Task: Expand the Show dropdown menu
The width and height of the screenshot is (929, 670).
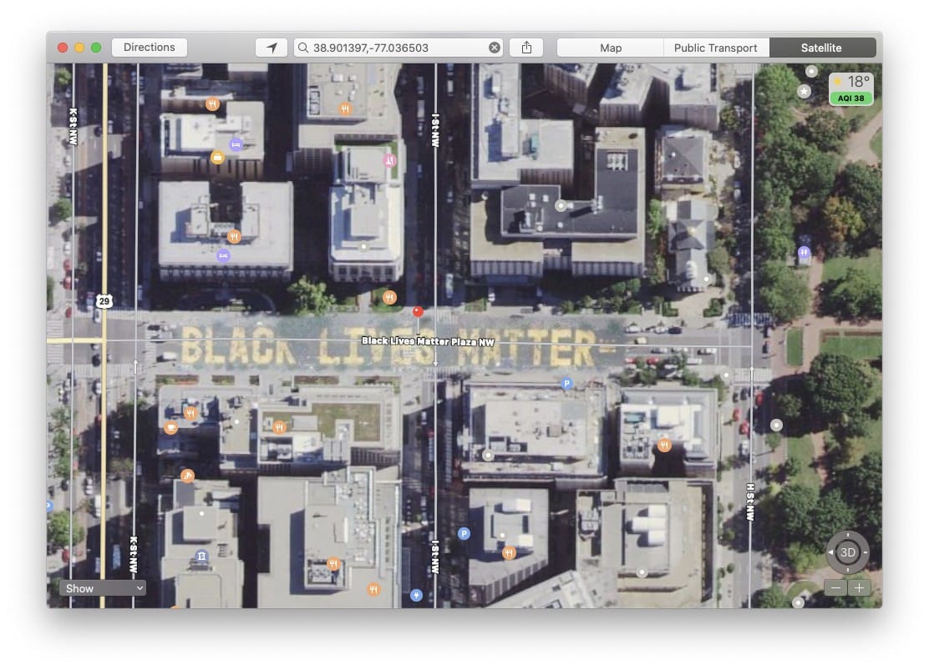Action: 102,588
